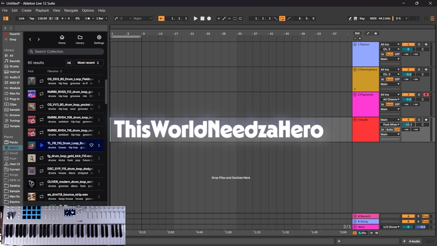Open the All Ins dropdown on 3 Pigments
This screenshot has height=246, width=437.
[x=390, y=95]
